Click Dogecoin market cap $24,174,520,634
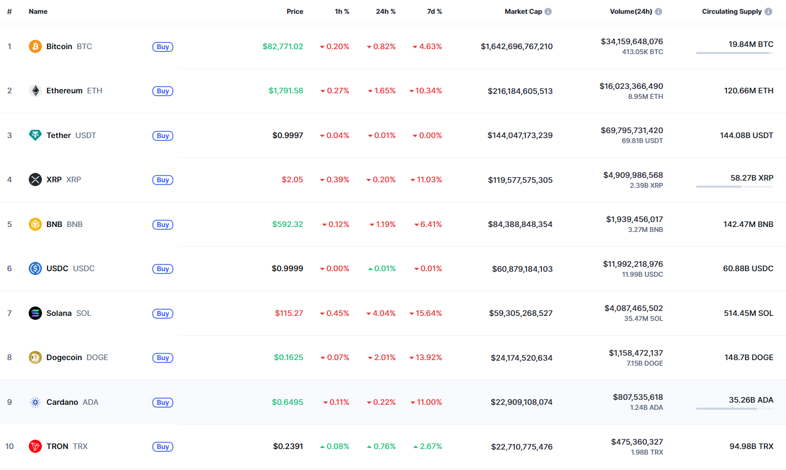The image size is (786, 470). click(x=522, y=358)
